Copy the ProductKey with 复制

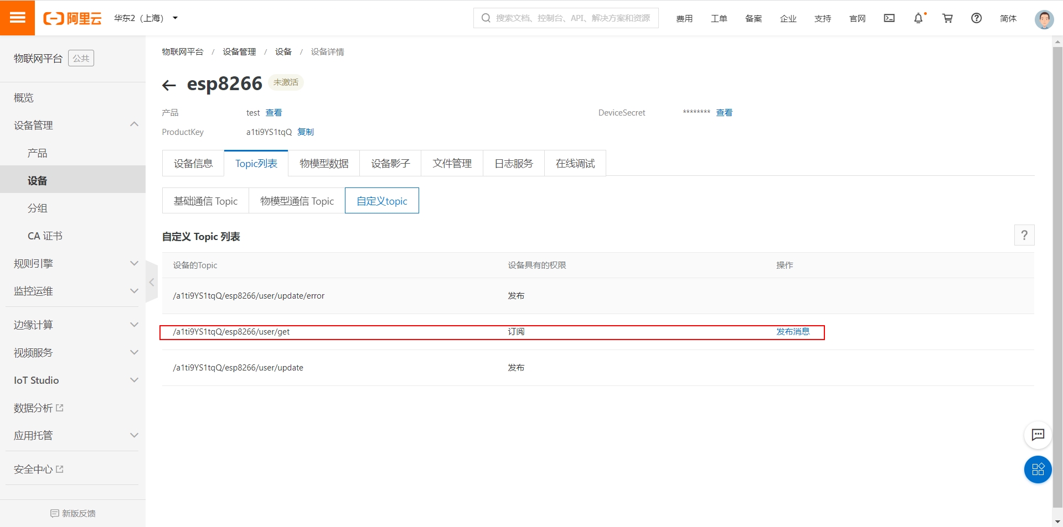[x=306, y=132]
